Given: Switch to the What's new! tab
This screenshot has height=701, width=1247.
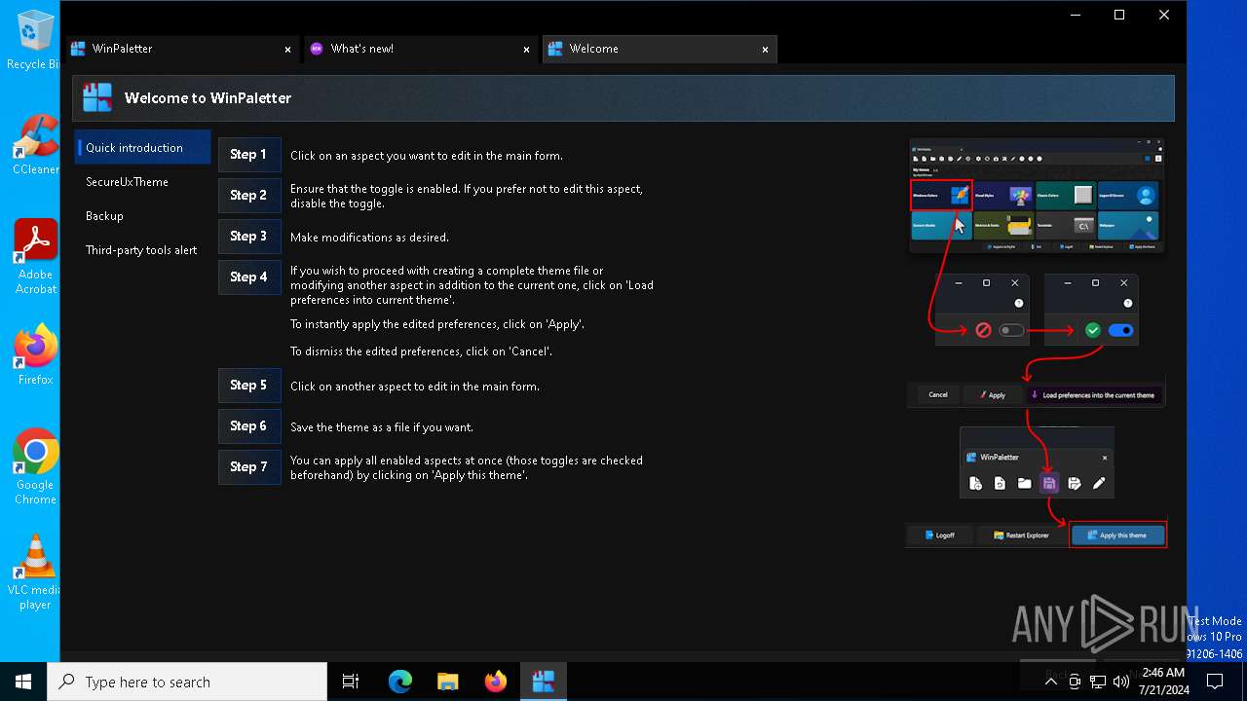Looking at the screenshot, I should (419, 49).
